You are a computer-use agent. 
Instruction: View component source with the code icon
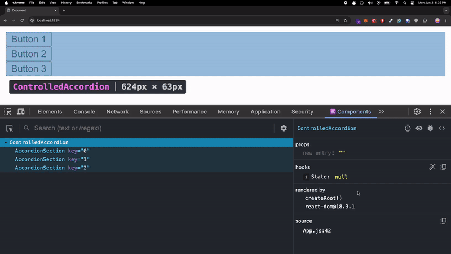[x=441, y=128]
